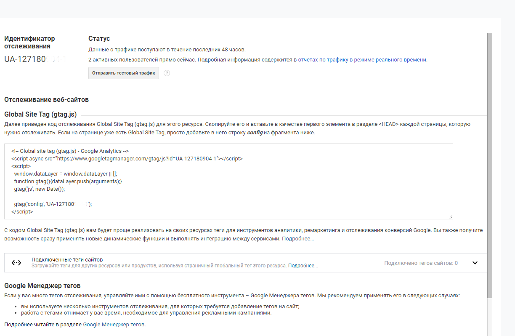Click the window.dataLayer line in code
The width and height of the screenshot is (515, 336).
[68, 173]
